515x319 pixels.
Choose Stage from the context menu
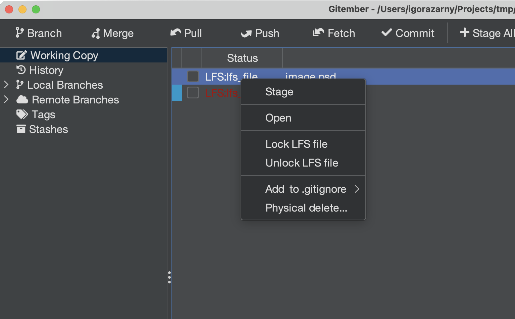tap(303, 92)
